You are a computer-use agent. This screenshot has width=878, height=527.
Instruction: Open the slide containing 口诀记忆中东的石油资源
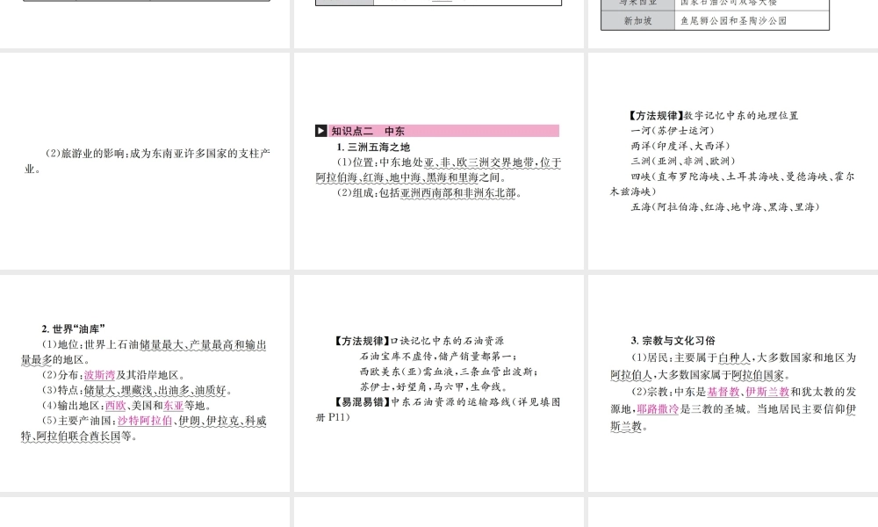coord(438,383)
